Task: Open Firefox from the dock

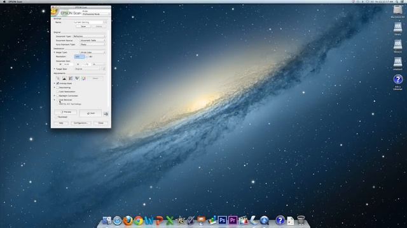Action: [x=128, y=220]
